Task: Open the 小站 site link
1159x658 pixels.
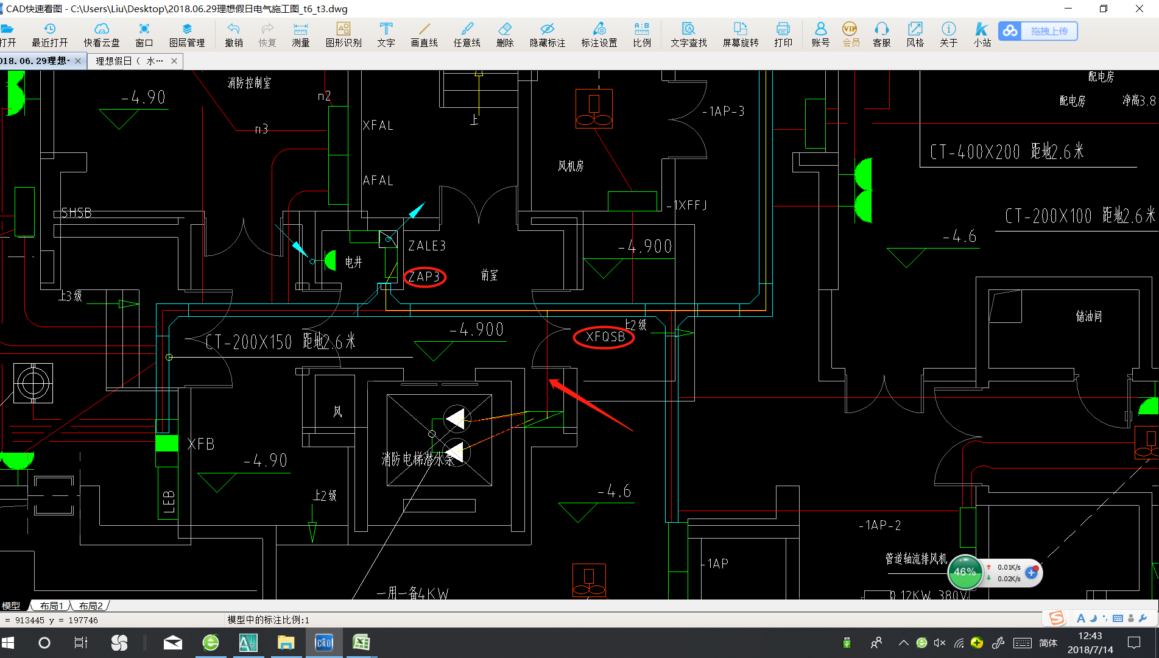Action: [x=982, y=35]
